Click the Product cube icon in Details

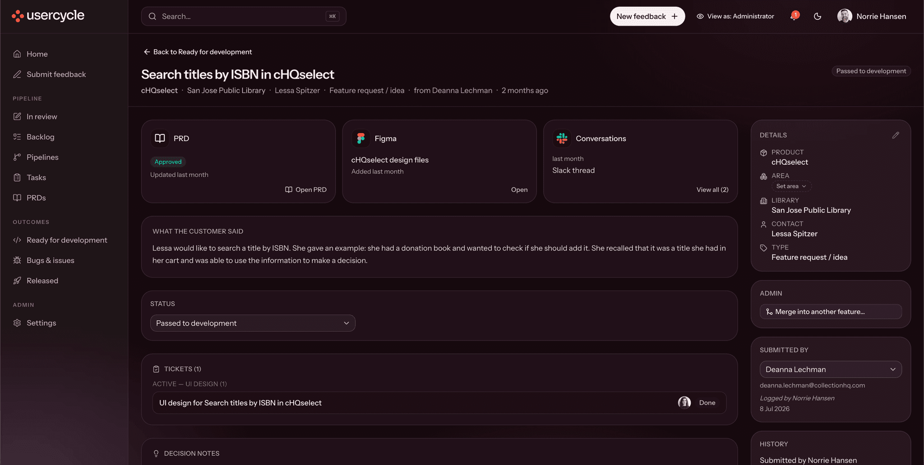coord(763,153)
